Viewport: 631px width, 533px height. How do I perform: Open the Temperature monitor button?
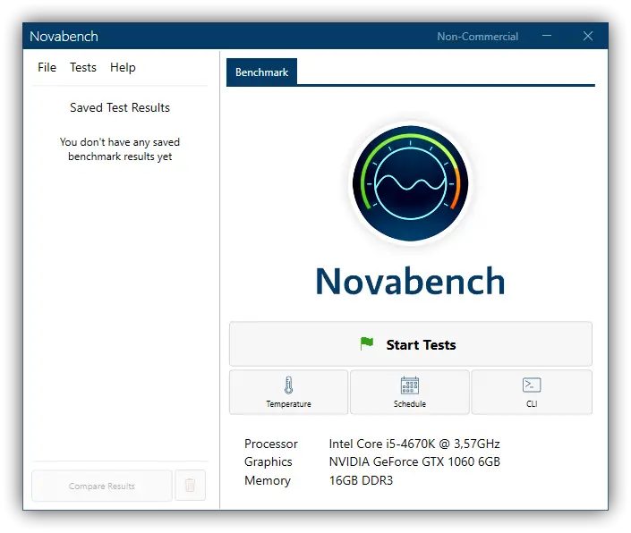point(288,393)
